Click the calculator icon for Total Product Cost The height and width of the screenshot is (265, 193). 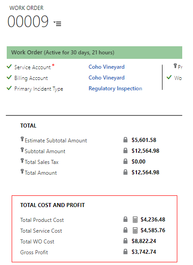(135, 220)
